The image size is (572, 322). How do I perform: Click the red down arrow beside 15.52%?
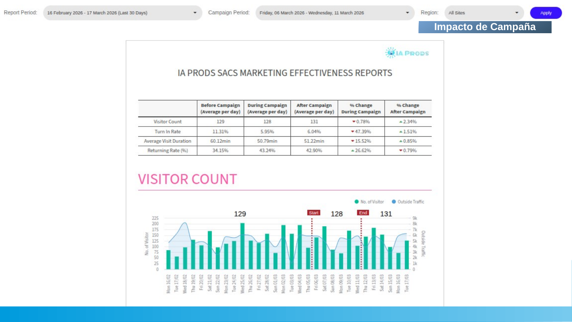(353, 141)
